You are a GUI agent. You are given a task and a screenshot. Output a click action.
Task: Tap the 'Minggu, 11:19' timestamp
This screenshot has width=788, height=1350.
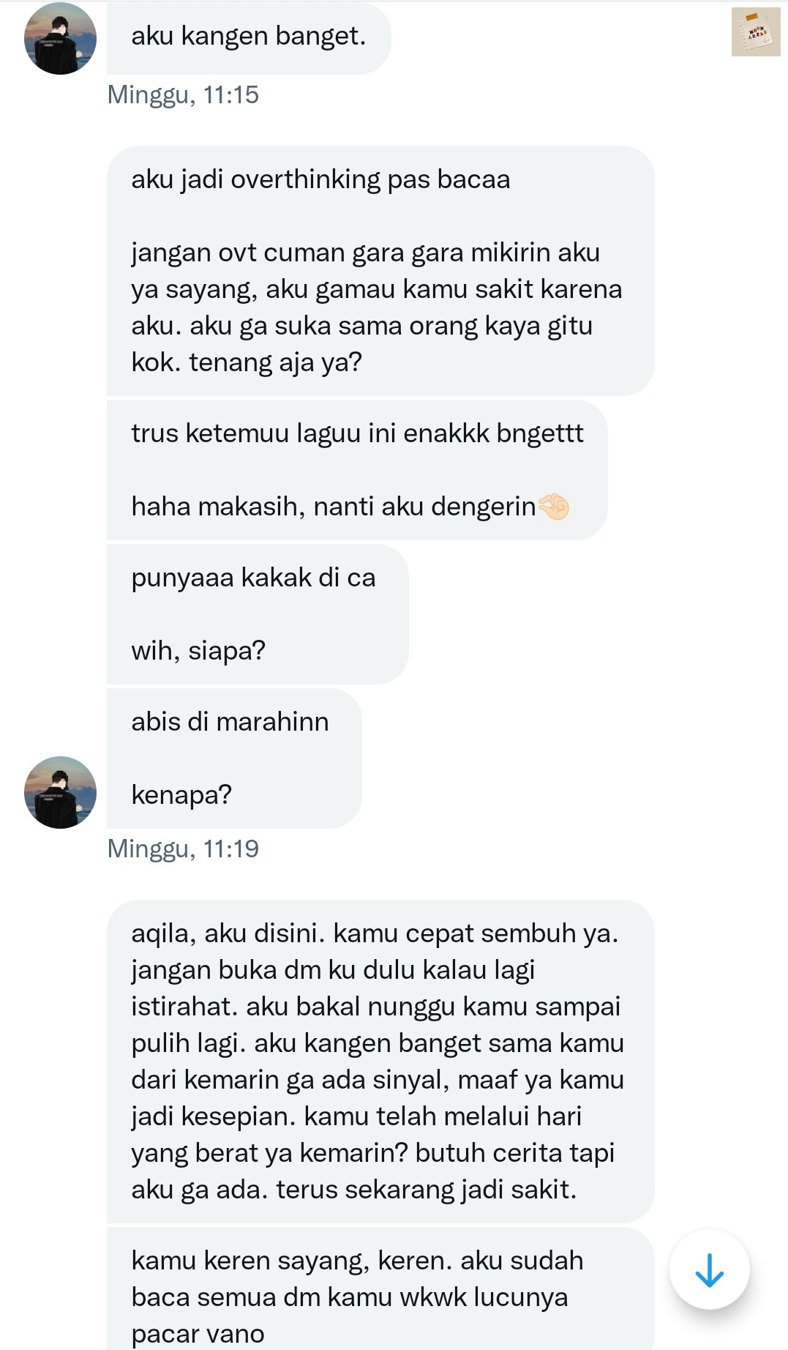click(x=183, y=849)
